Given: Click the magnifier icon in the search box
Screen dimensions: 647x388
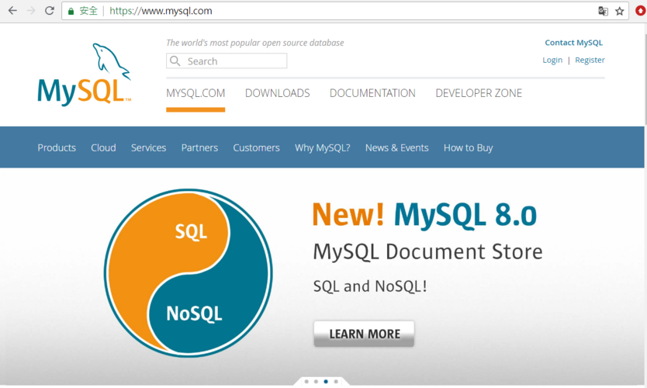Looking at the screenshot, I should (175, 61).
